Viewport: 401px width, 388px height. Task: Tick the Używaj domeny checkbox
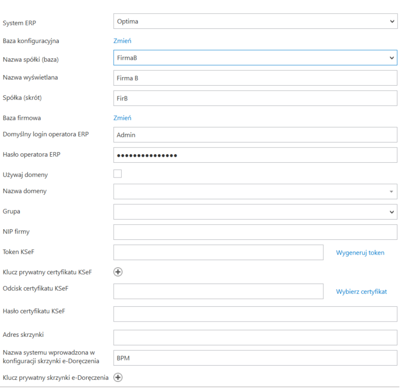118,173
